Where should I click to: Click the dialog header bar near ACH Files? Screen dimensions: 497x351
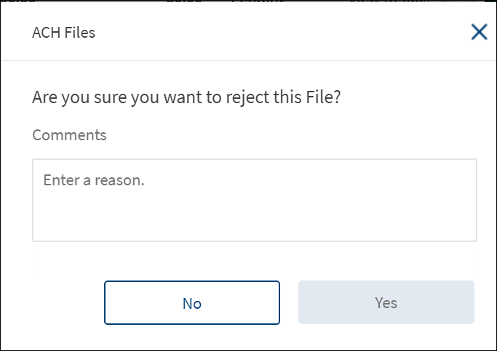[218, 33]
